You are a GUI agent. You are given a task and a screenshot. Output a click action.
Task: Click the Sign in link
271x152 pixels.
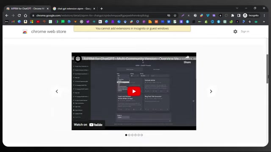pos(245,32)
